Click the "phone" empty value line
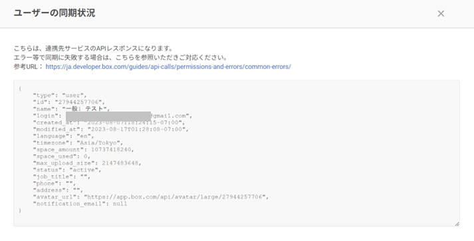The width and height of the screenshot is (474, 241). 55,183
